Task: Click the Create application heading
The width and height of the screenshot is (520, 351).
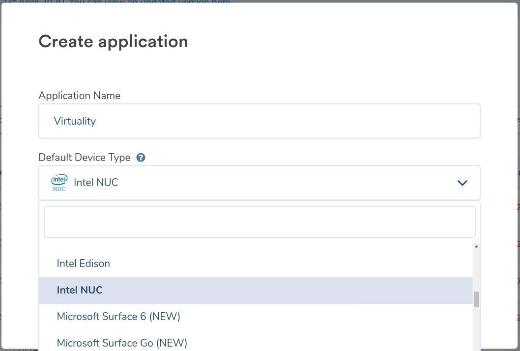Action: coord(113,41)
